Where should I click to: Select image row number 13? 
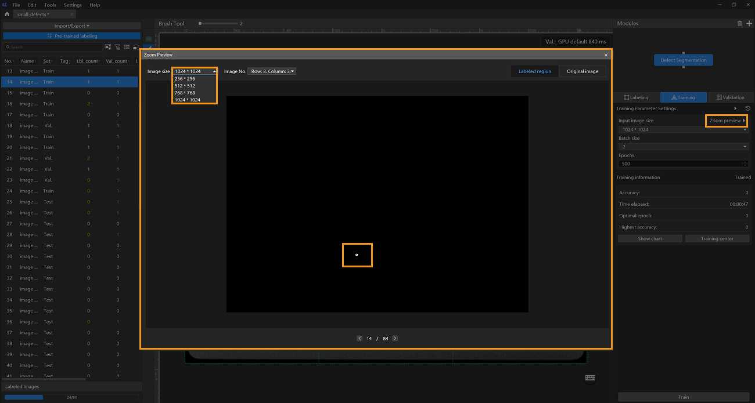(70, 71)
